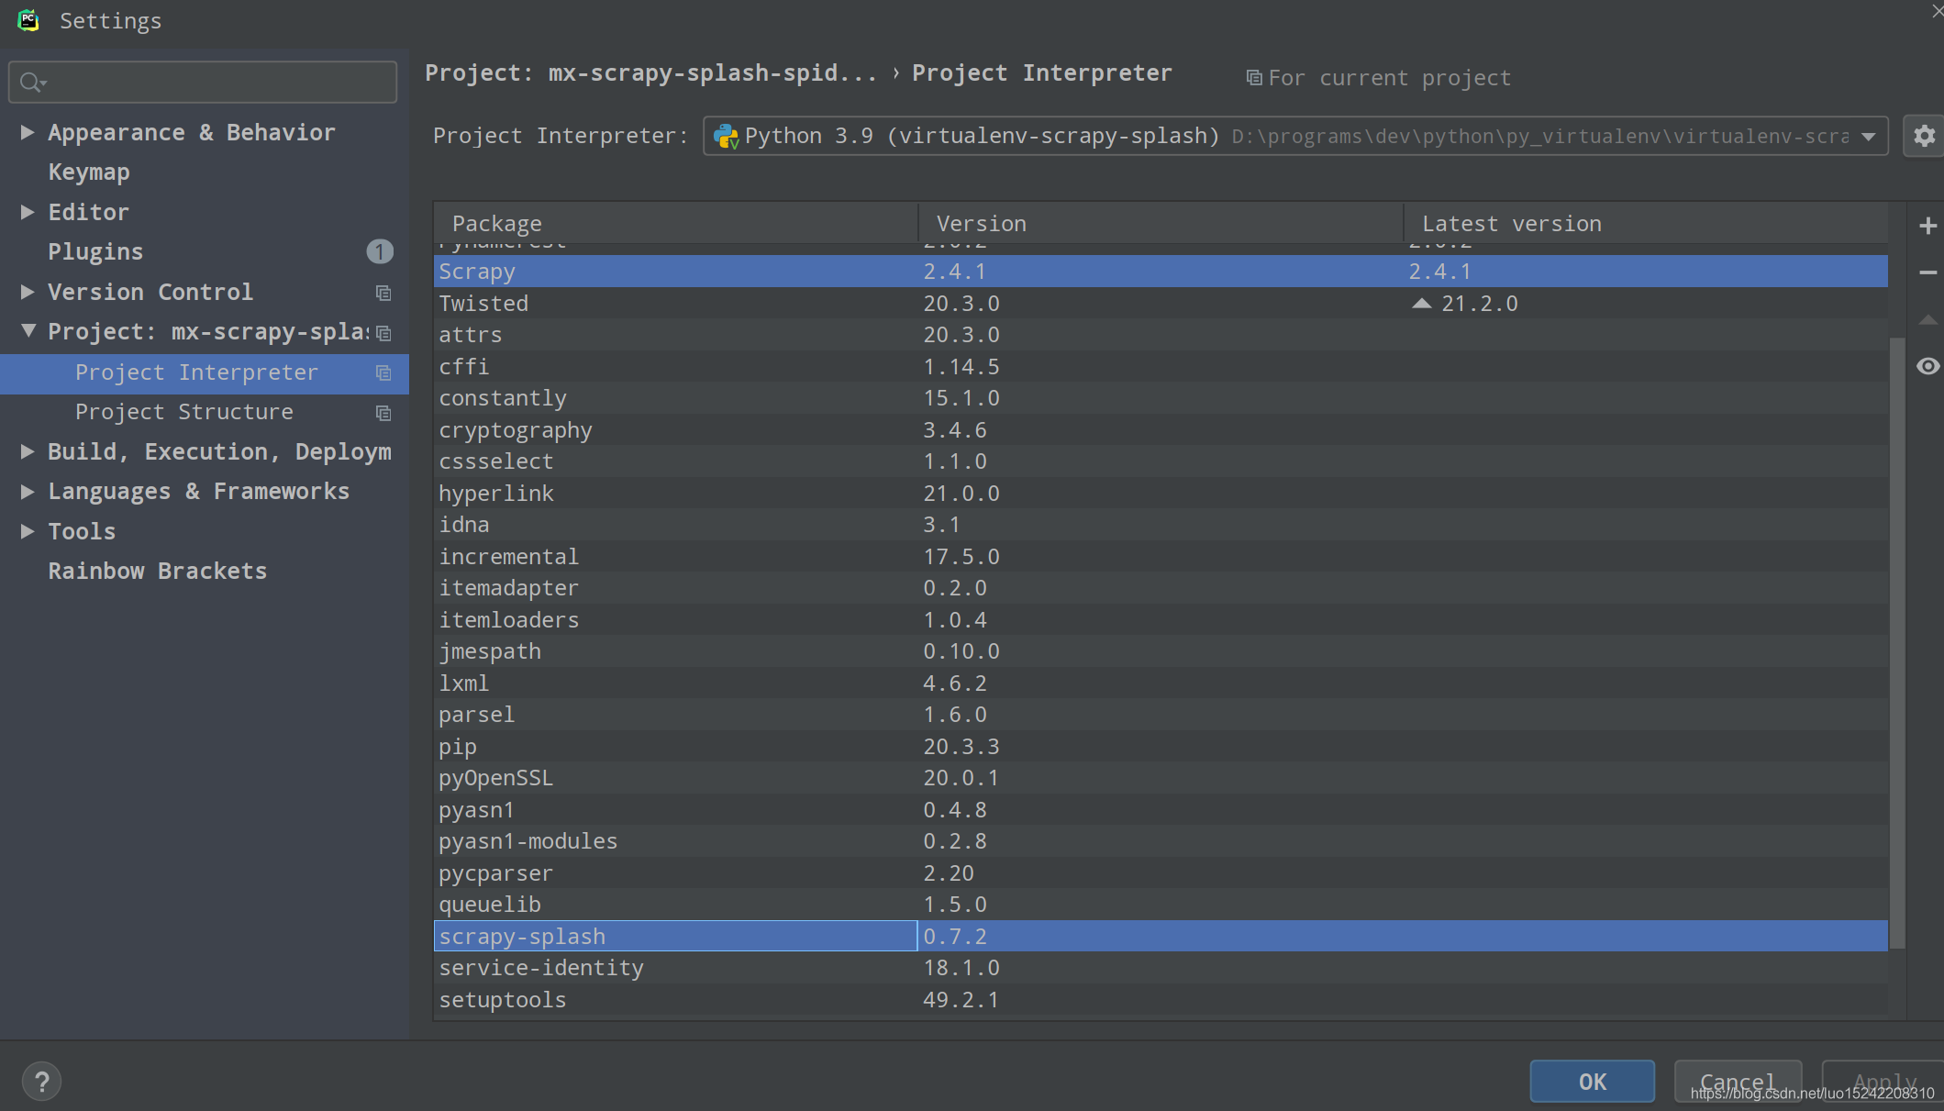The width and height of the screenshot is (1944, 1111).
Task: Click the package list vertical scrollbar
Action: pyautogui.click(x=1897, y=642)
